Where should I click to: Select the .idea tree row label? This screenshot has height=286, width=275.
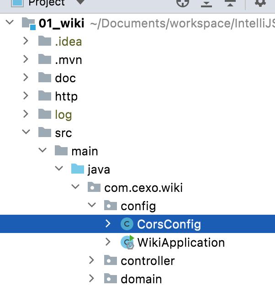pyautogui.click(x=69, y=42)
